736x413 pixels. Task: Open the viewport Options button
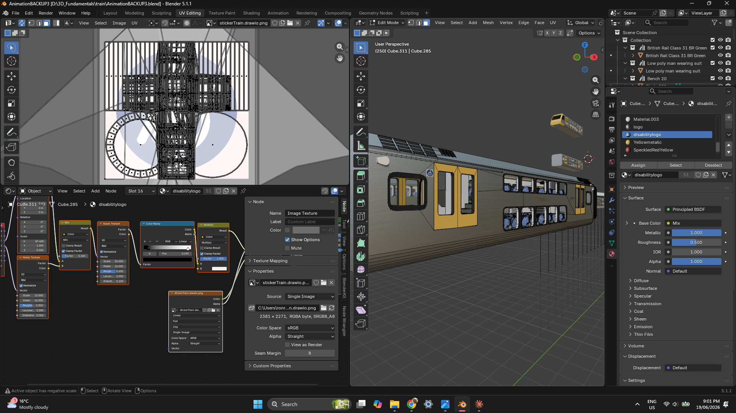coord(589,33)
